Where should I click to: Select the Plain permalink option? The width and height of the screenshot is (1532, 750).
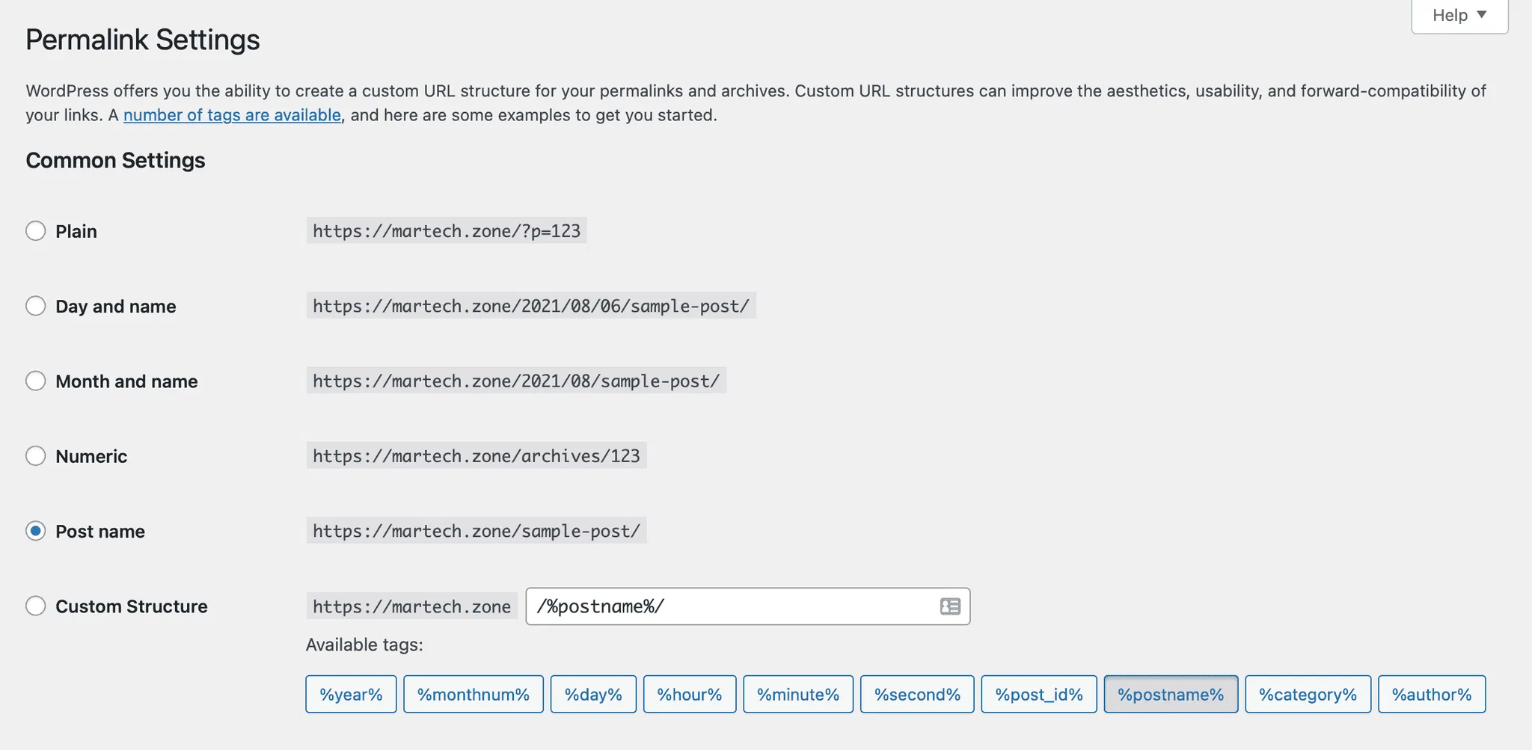(36, 231)
